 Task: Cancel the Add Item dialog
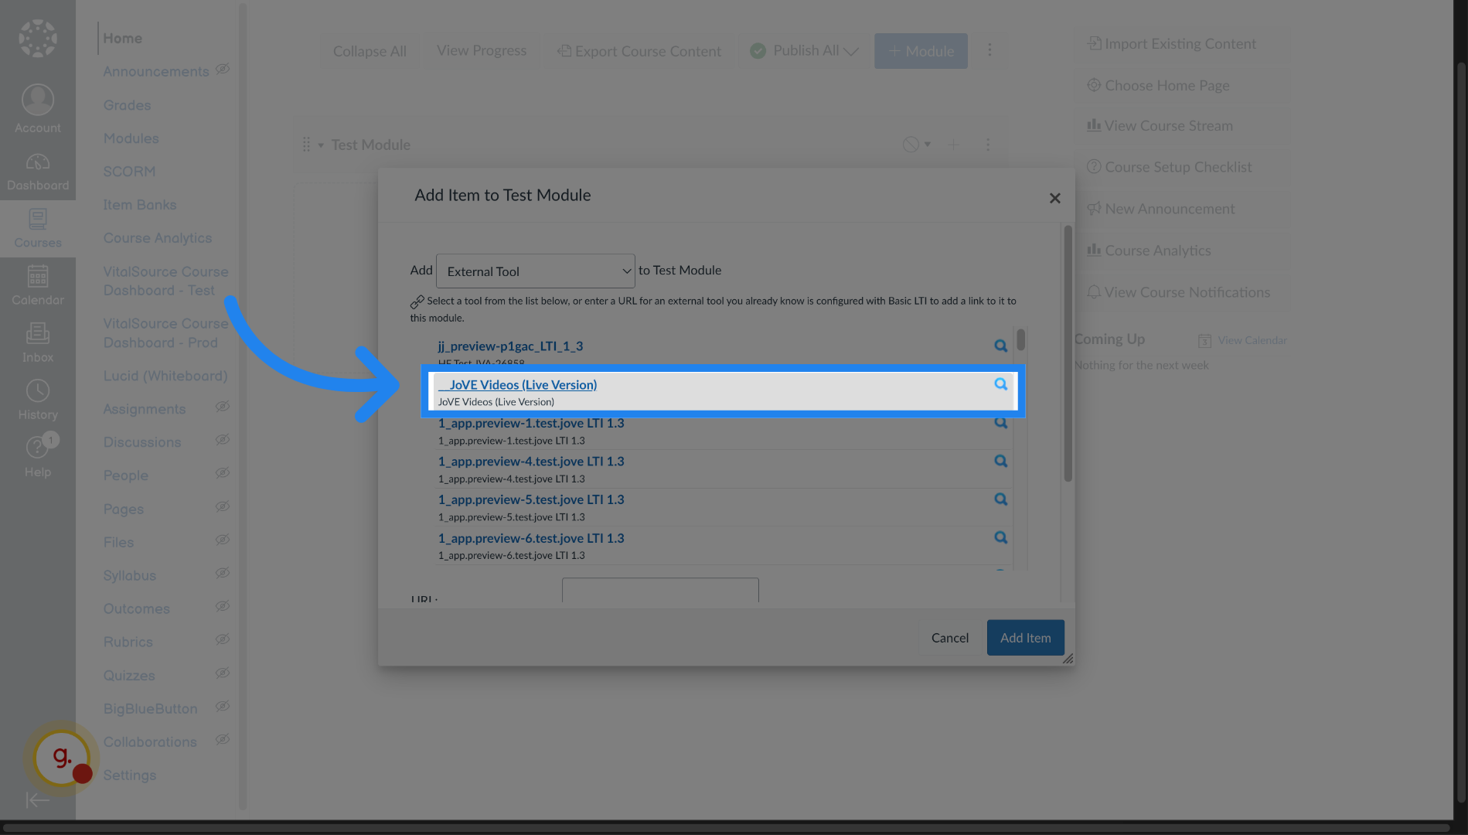point(949,638)
